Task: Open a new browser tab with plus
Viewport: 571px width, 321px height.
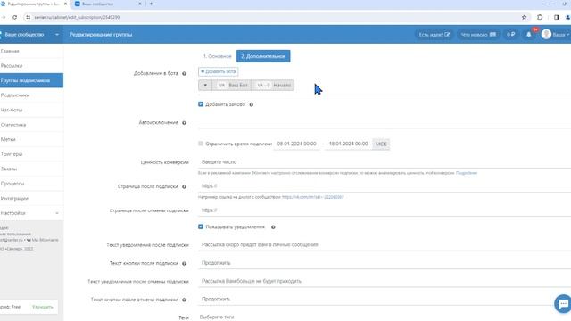Action: tap(151, 4)
